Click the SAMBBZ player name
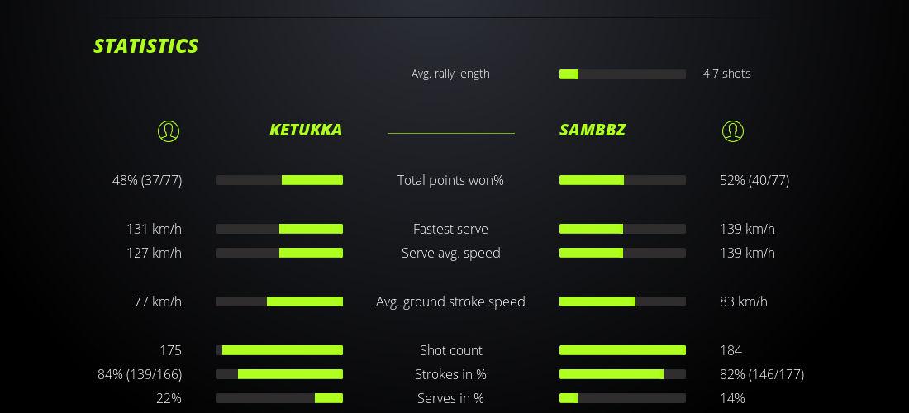This screenshot has width=909, height=413. click(593, 131)
